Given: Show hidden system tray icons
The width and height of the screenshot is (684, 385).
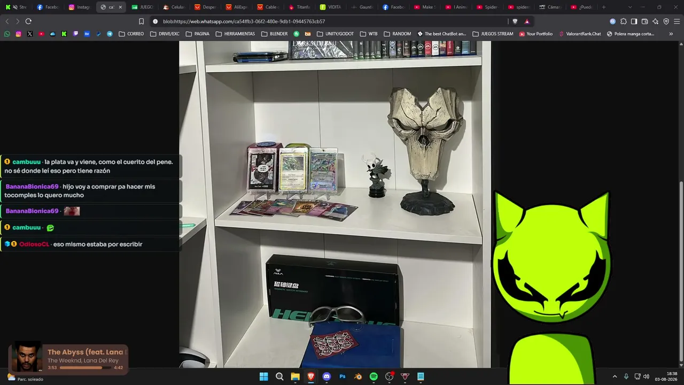Looking at the screenshot, I should (615, 376).
